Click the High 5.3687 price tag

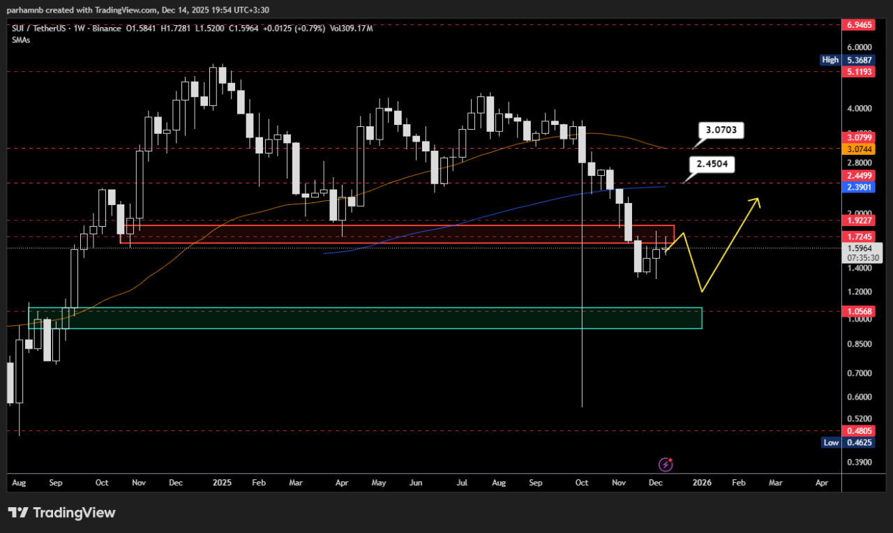856,60
